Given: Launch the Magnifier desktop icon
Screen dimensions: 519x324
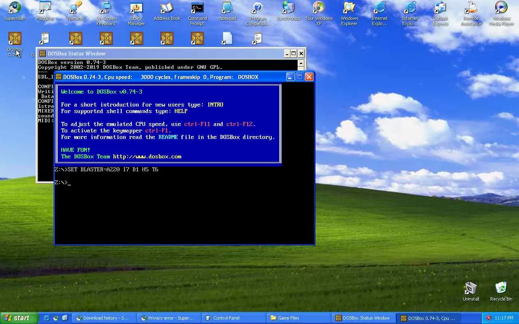Looking at the screenshot, I should point(45,11).
